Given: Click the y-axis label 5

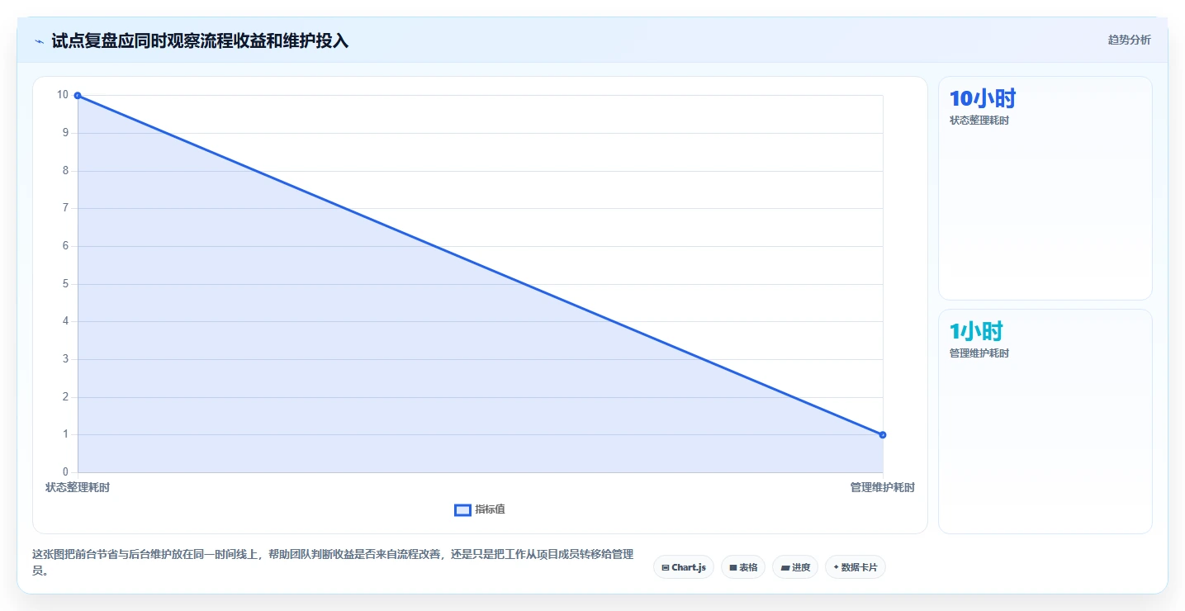Looking at the screenshot, I should click(65, 284).
